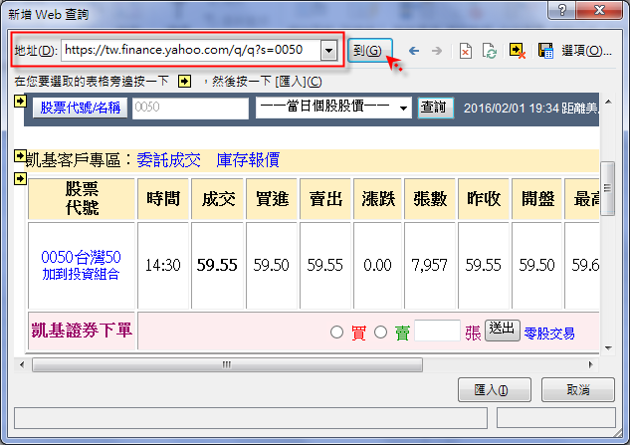Screen dimensions: 630x445
Task: Click the 凱基證券下單 label cell
Action: click(x=82, y=331)
